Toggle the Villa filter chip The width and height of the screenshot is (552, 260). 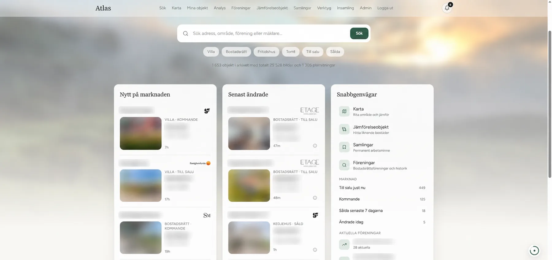pos(211,52)
